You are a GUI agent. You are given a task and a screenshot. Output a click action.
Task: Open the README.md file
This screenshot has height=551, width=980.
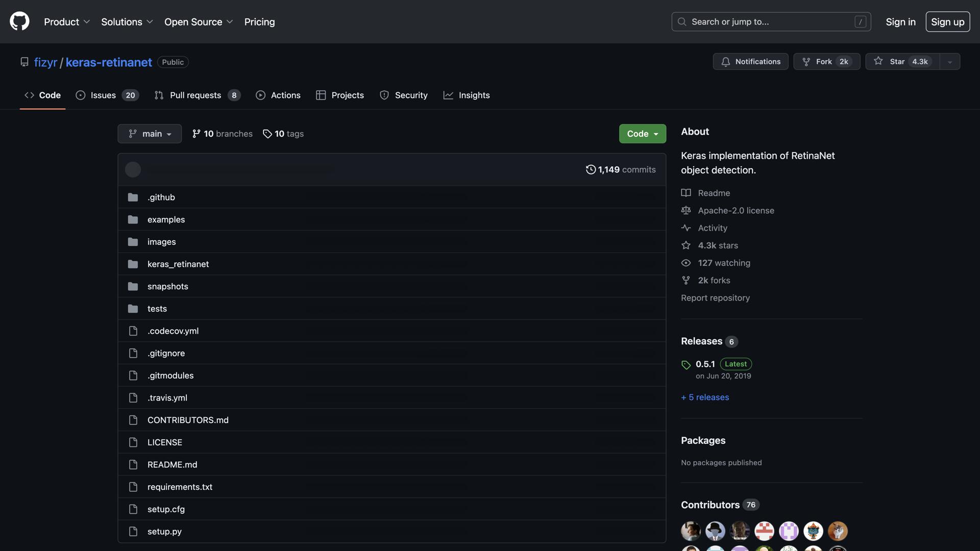tap(172, 464)
